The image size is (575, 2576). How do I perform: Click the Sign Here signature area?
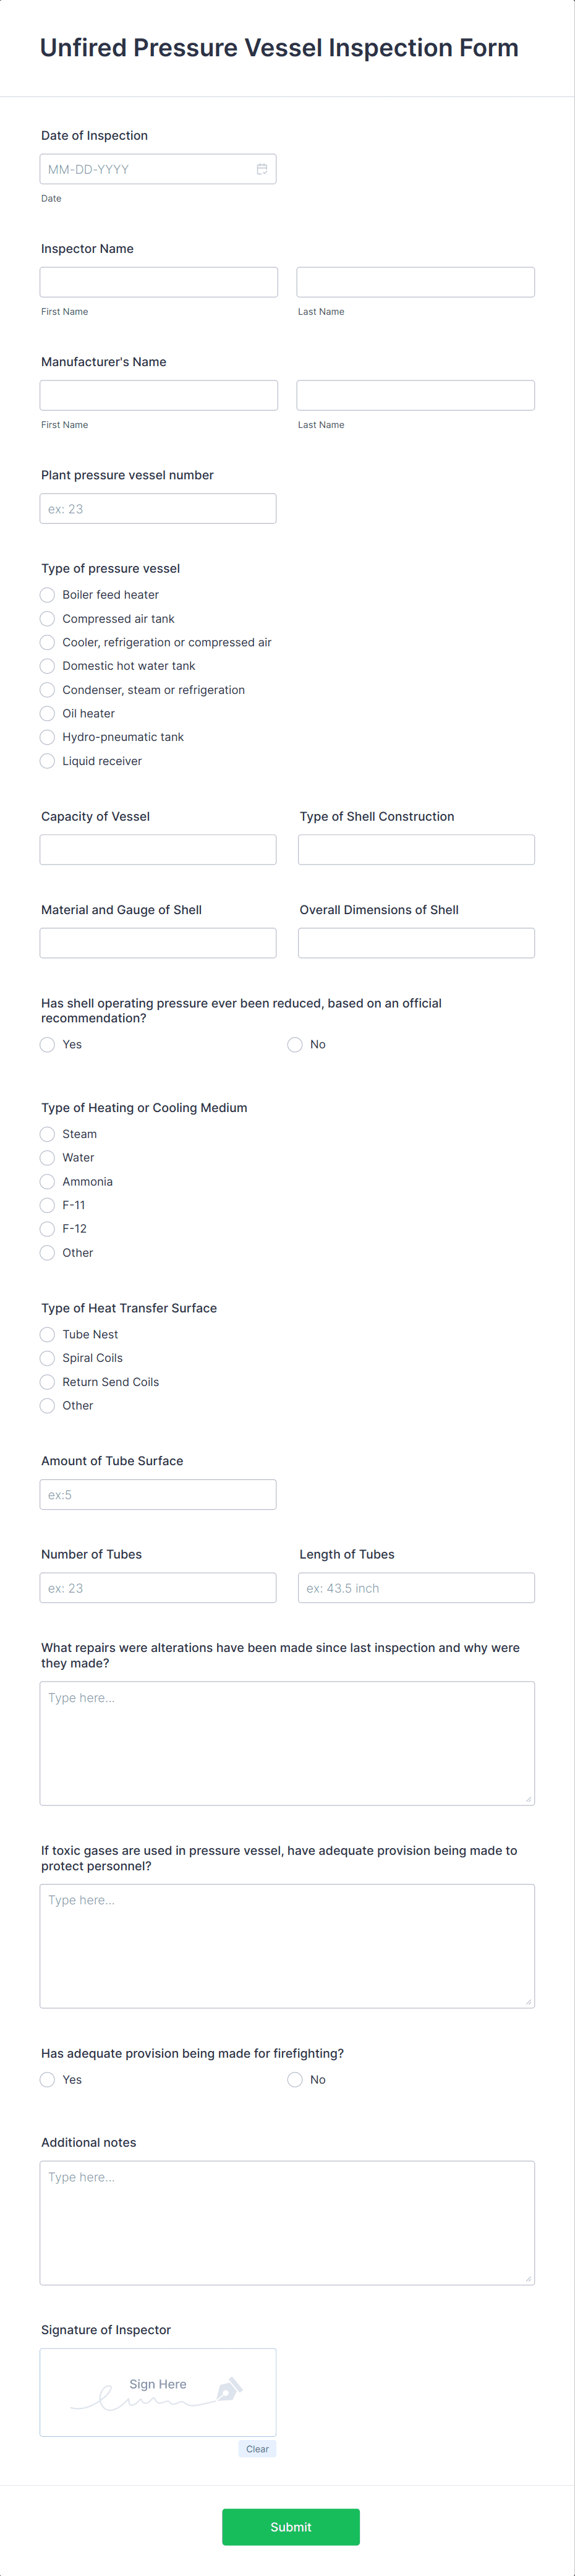click(x=158, y=2392)
